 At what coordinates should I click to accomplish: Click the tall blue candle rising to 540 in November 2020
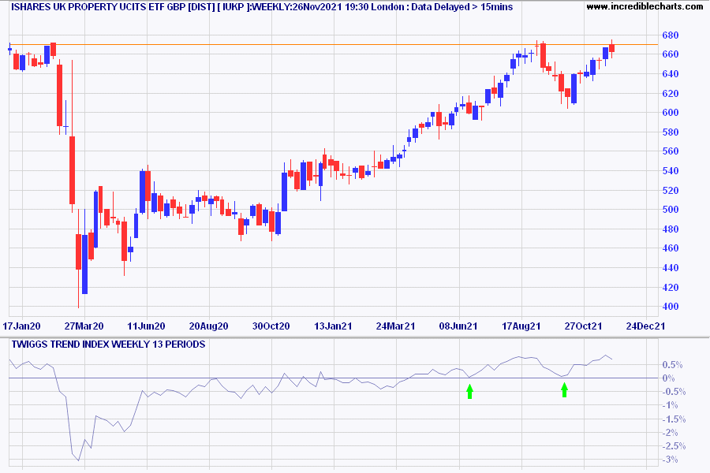tap(284, 192)
